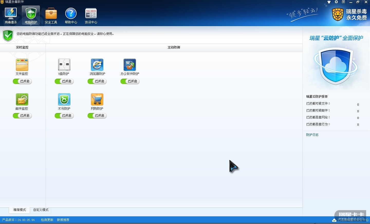
Task: Click the 已拦截恶意网站 row
Action: [333, 118]
